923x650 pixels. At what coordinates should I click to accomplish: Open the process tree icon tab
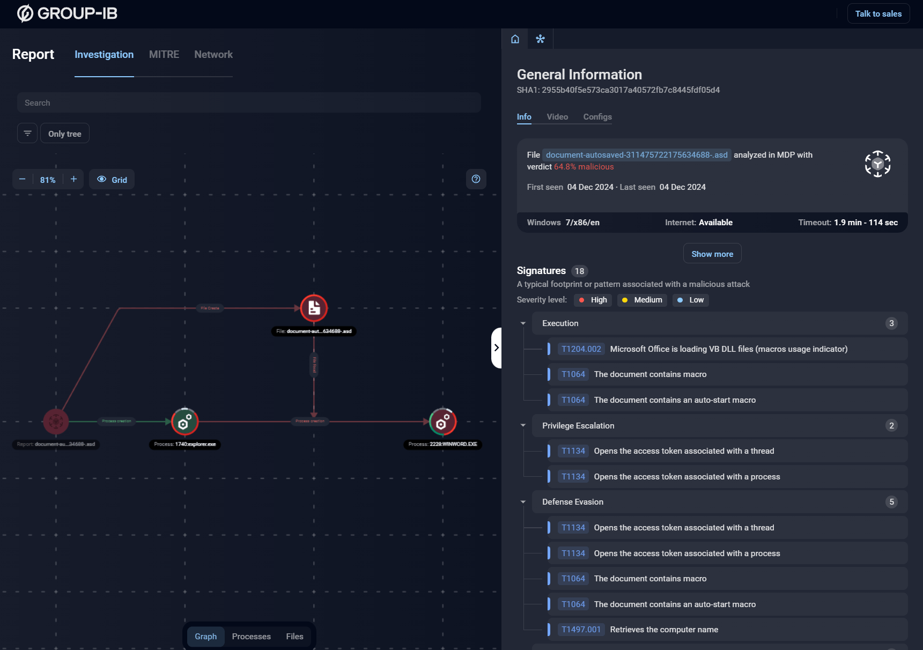(x=540, y=39)
